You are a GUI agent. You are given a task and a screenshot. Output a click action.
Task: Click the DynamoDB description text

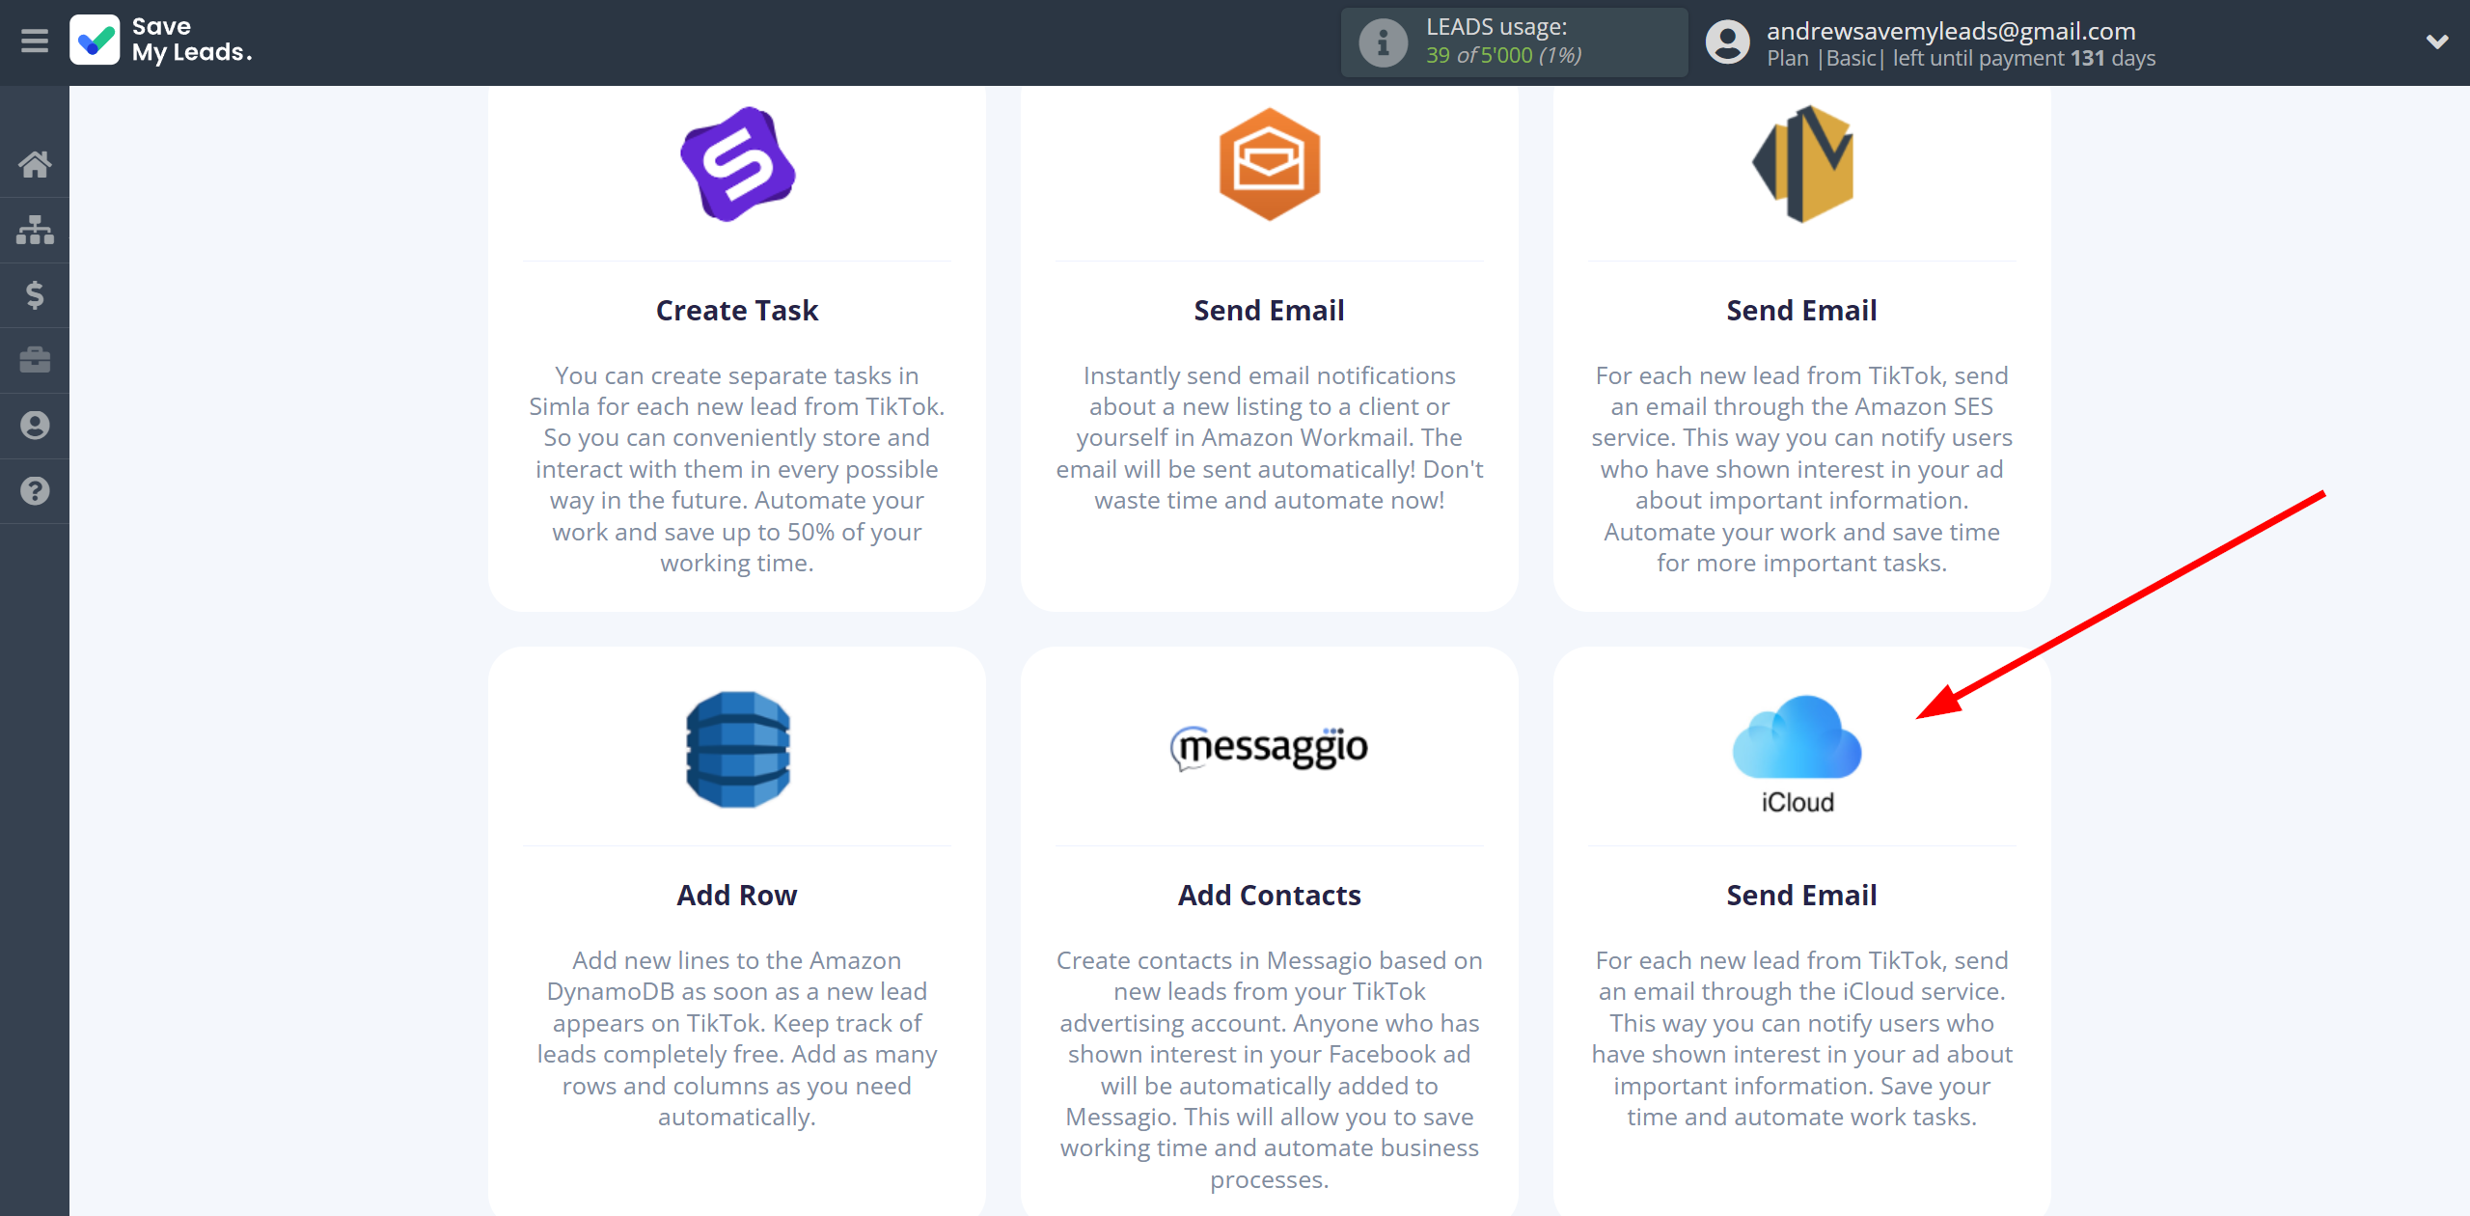click(x=737, y=1038)
